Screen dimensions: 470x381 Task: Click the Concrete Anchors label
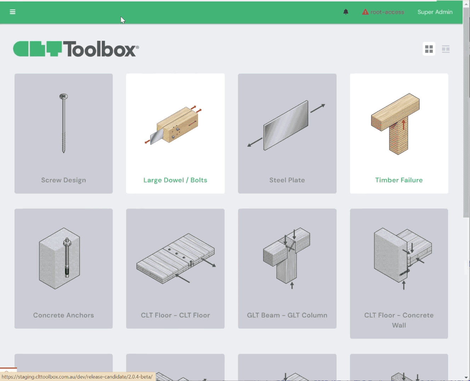[64, 315]
